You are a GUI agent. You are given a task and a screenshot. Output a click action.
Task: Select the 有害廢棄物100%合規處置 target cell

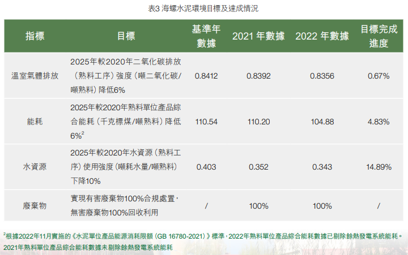[x=124, y=206]
